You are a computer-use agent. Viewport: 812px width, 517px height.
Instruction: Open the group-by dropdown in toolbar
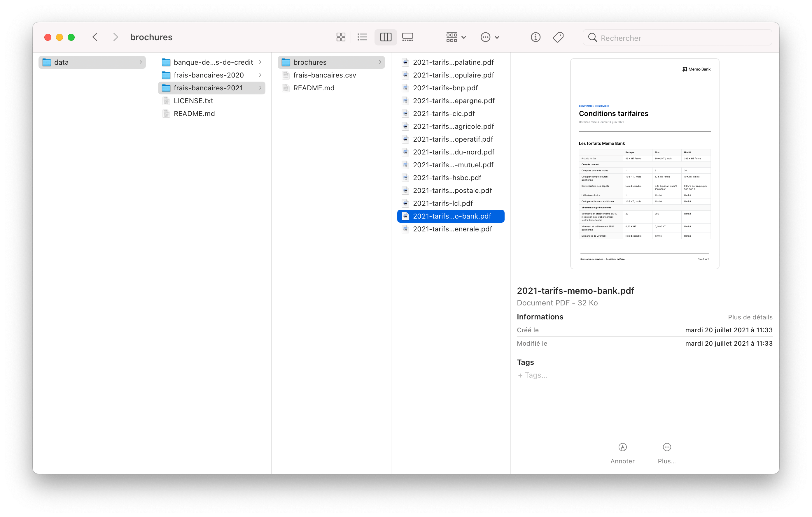click(x=456, y=37)
